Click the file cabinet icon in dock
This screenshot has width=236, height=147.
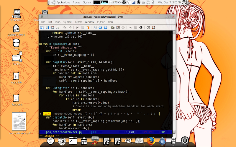click(x=173, y=141)
